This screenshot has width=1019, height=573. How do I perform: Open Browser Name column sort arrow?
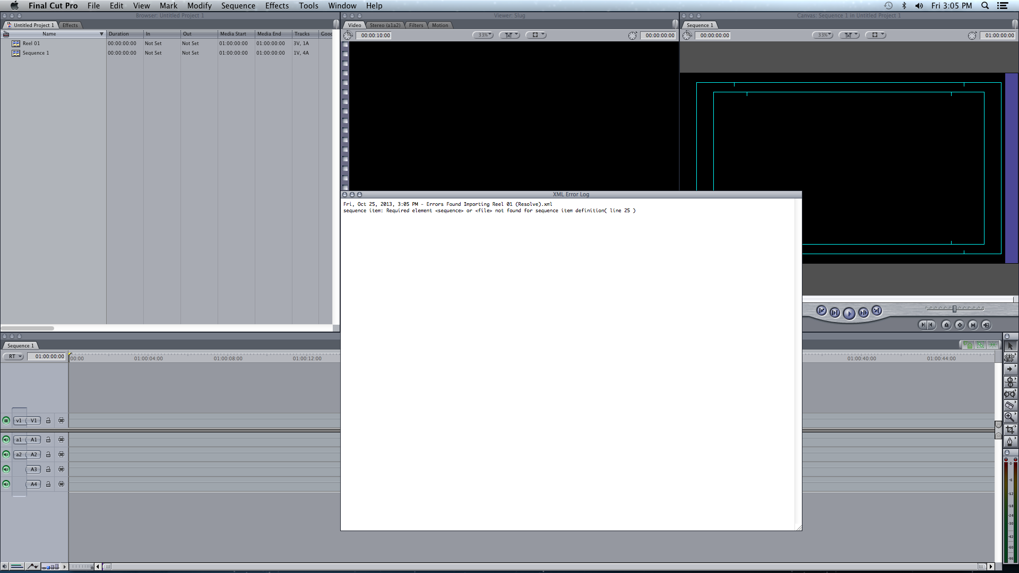(101, 34)
